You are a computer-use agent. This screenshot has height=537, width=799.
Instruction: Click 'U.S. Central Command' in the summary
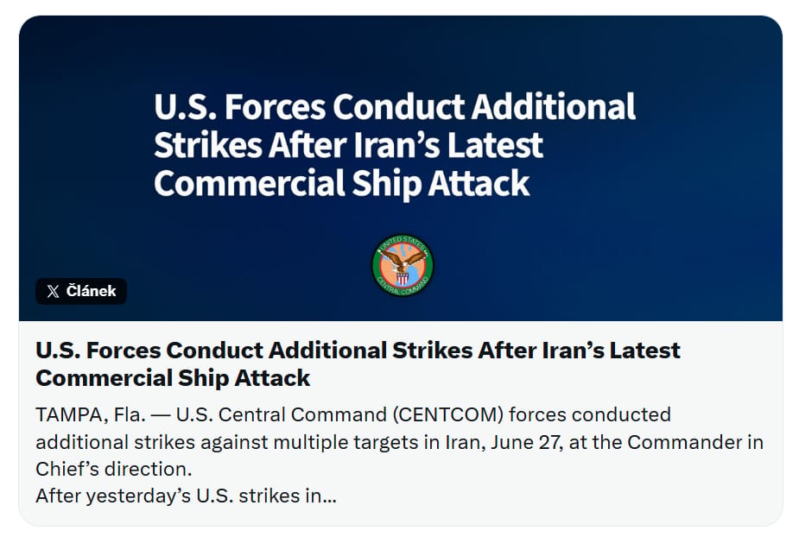tap(282, 414)
